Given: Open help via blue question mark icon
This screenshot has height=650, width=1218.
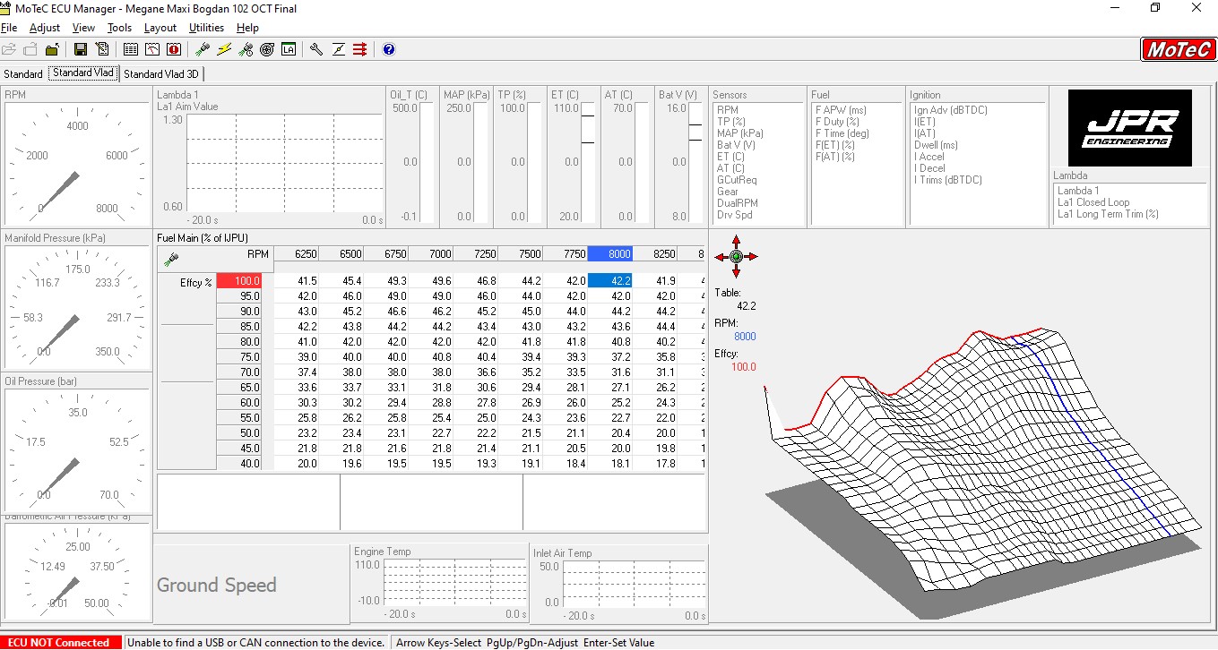Looking at the screenshot, I should [x=388, y=49].
